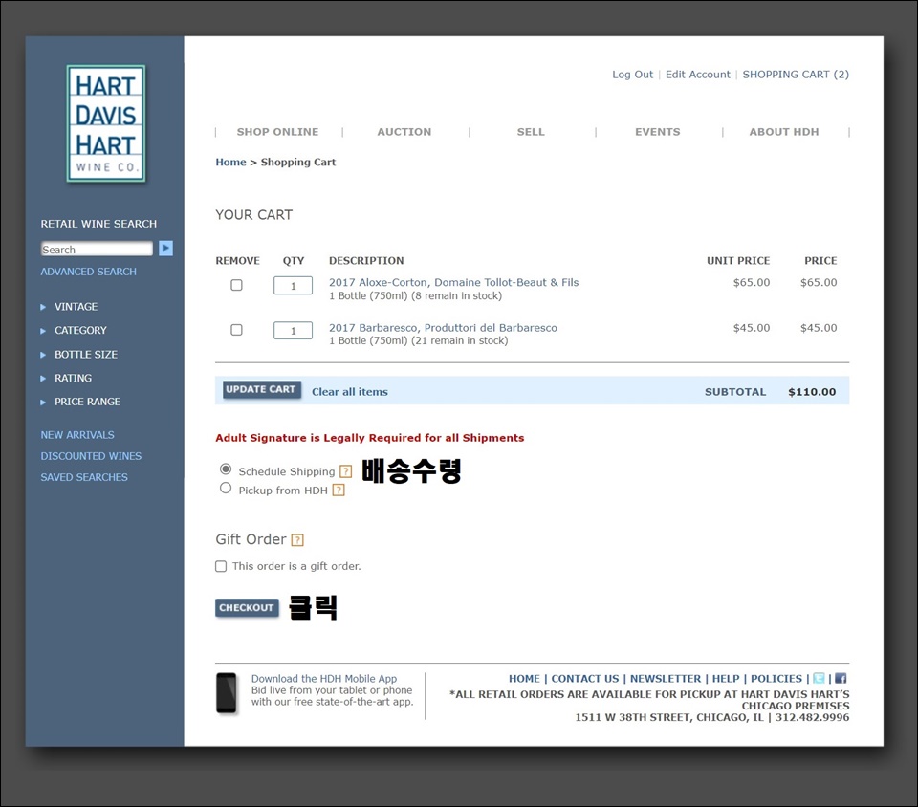This screenshot has width=918, height=807.
Task: Open the Facebook icon in the footer
Action: point(841,678)
